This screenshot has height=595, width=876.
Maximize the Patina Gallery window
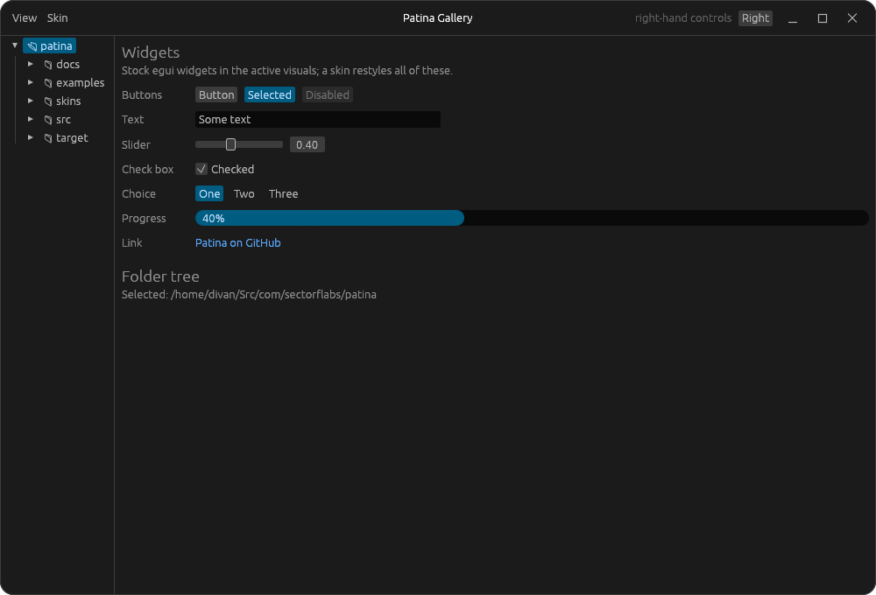click(x=823, y=18)
